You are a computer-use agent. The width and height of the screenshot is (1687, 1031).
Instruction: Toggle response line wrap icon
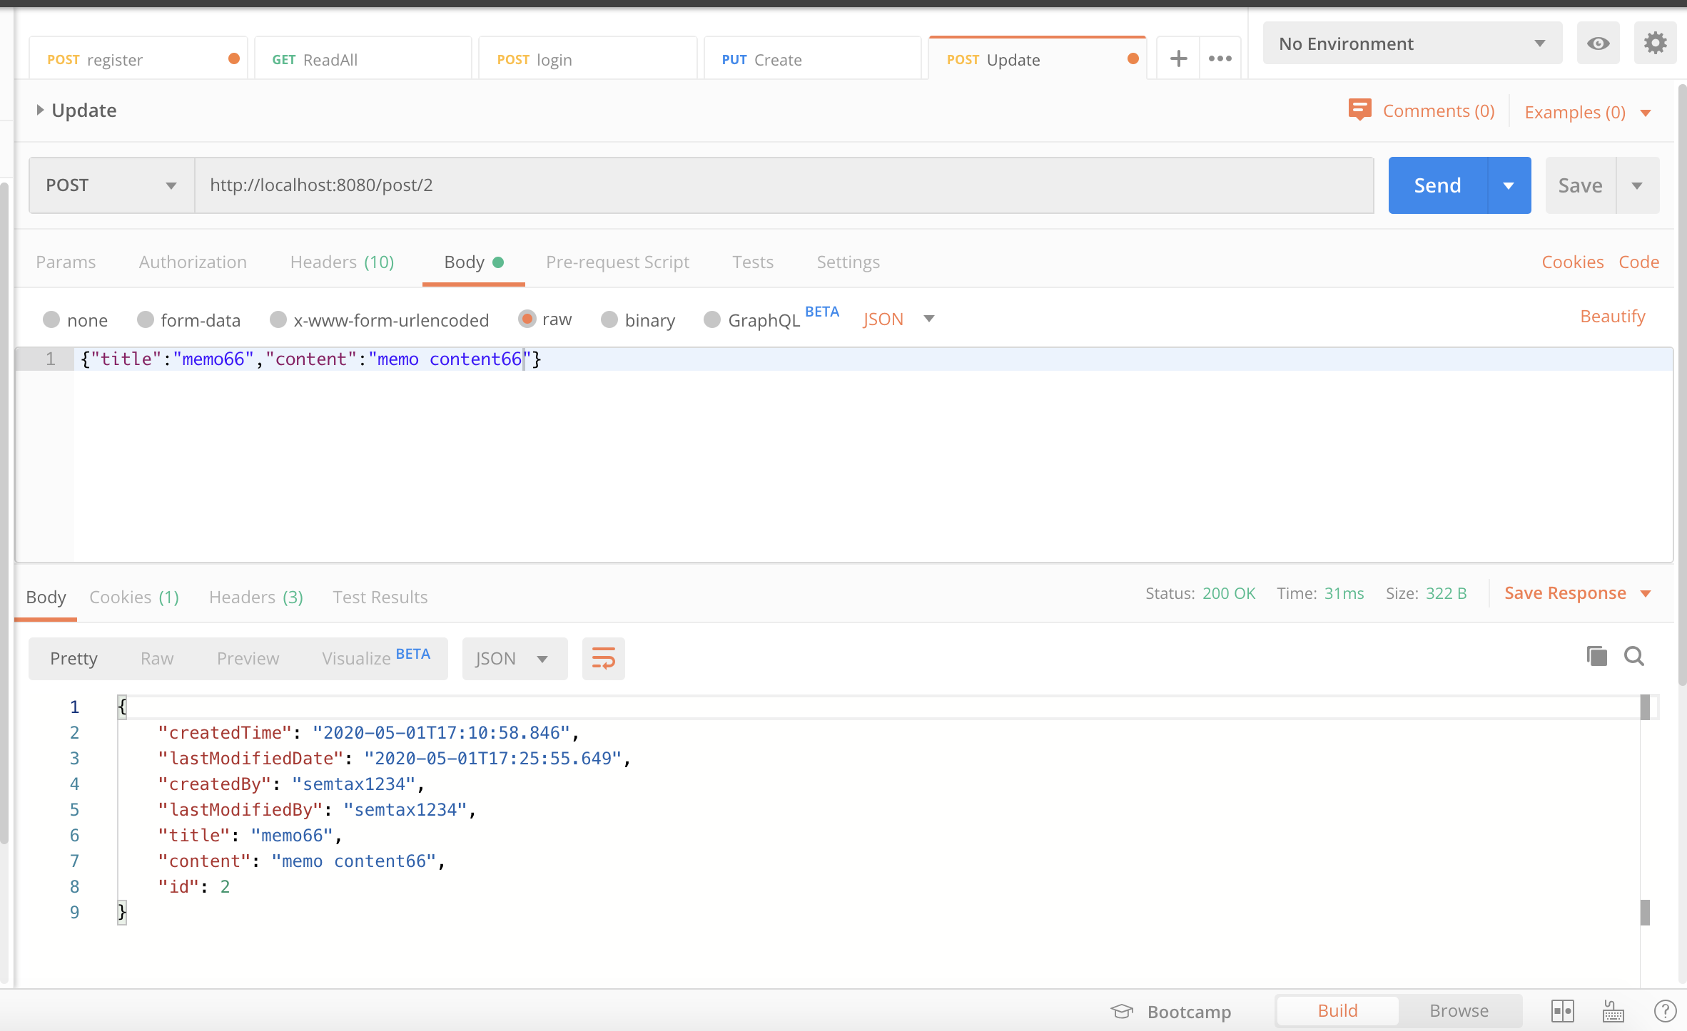tap(603, 658)
